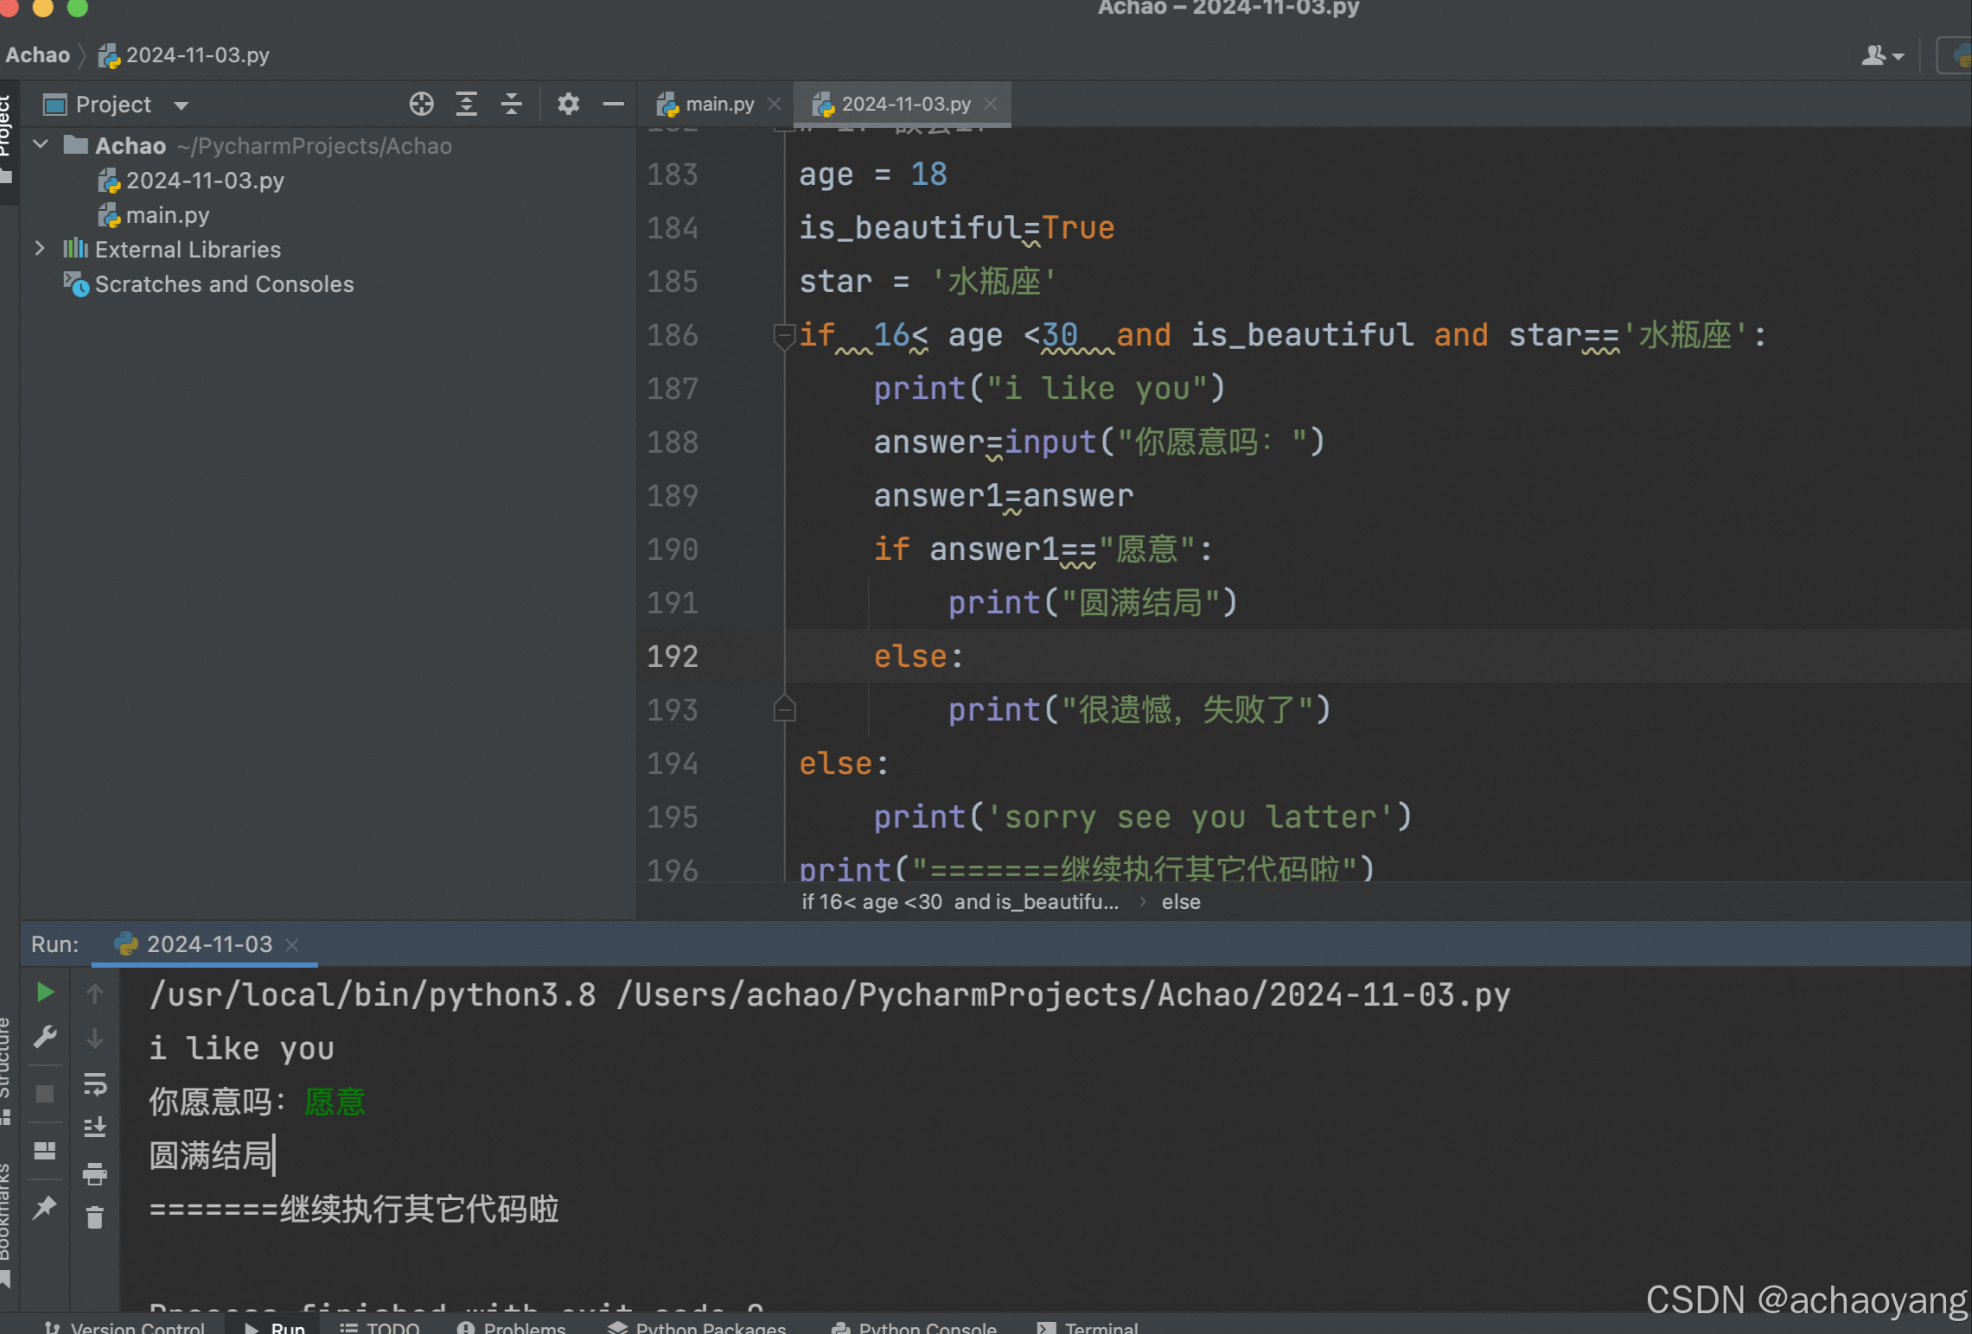Image resolution: width=1972 pixels, height=1334 pixels.
Task: Click the printer icon in the Run toolbar
Action: (x=94, y=1173)
